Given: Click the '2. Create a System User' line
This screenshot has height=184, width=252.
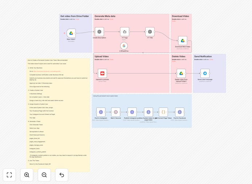Looking at the screenshot, I should point(36,90).
